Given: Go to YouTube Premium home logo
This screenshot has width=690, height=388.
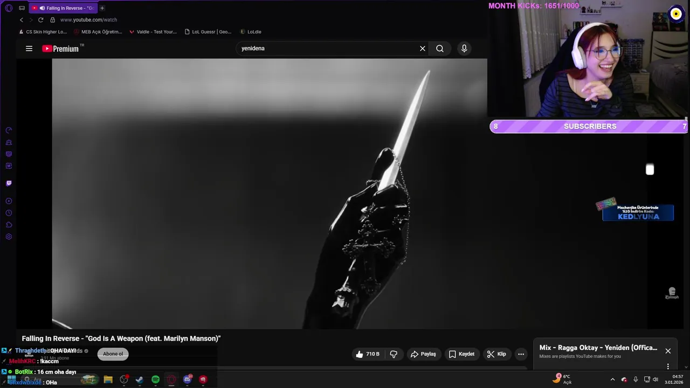Looking at the screenshot, I should (61, 48).
